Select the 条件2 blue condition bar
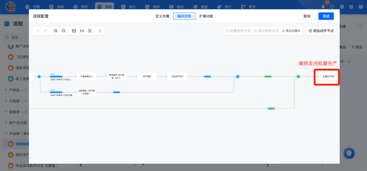This screenshot has width=367, height=171. pyautogui.click(x=56, y=92)
